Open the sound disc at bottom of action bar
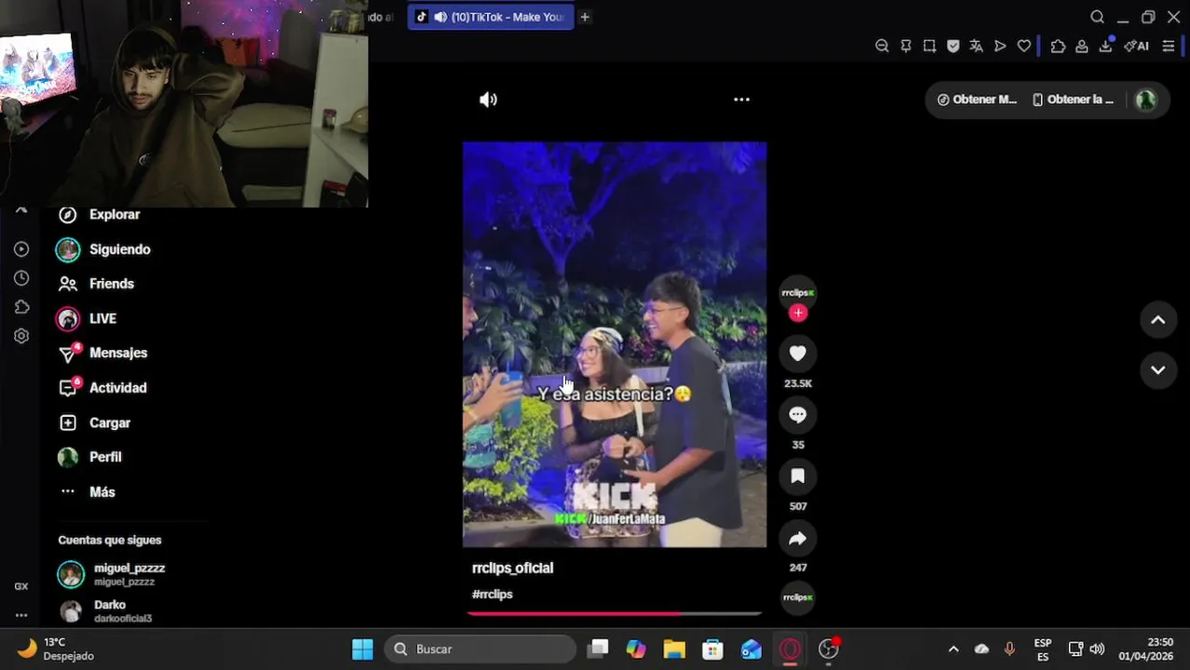Screen dimensions: 1190x670 798,597
